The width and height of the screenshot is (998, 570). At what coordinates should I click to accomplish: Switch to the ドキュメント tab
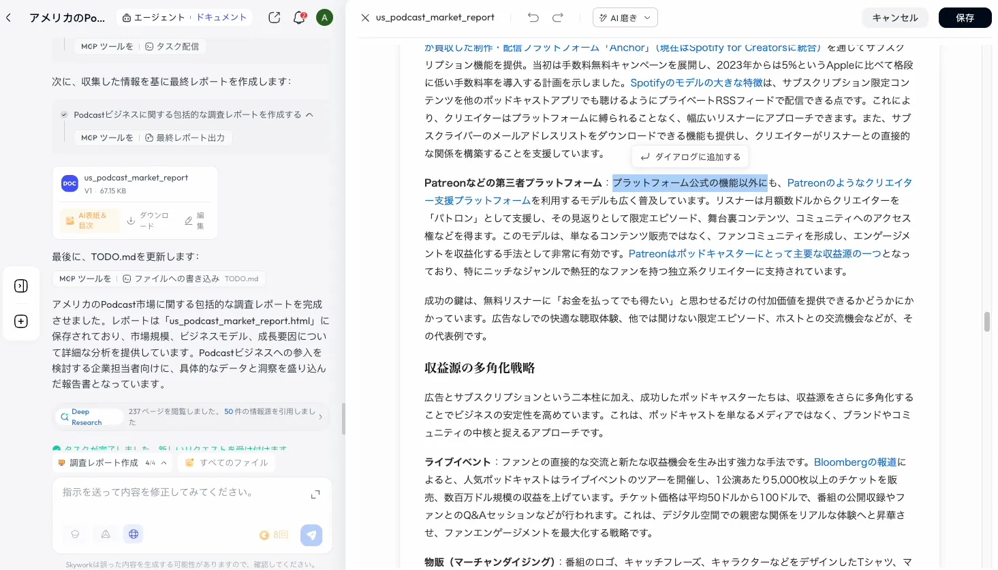pos(221,18)
